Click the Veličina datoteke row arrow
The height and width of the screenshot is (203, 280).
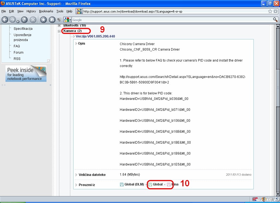(76, 175)
